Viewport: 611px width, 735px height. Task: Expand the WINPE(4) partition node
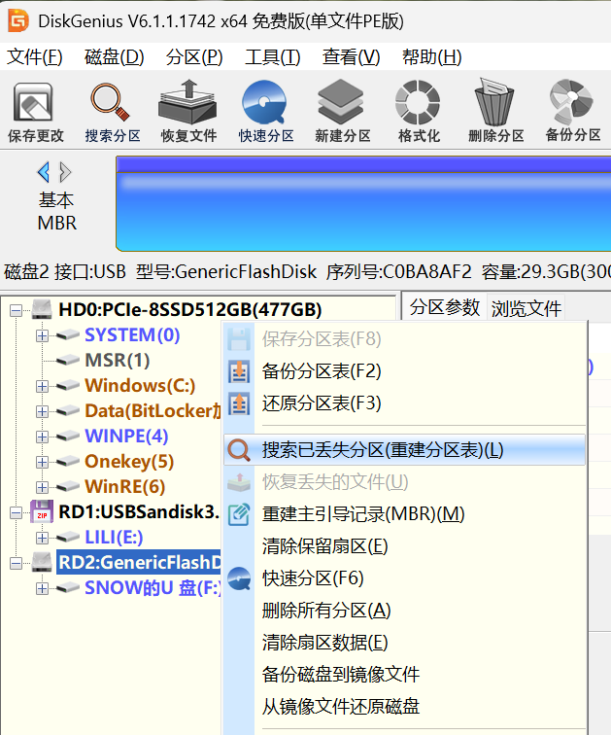pyautogui.click(x=42, y=437)
